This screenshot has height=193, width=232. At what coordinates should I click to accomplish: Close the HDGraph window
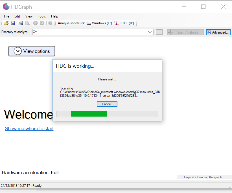point(223,7)
